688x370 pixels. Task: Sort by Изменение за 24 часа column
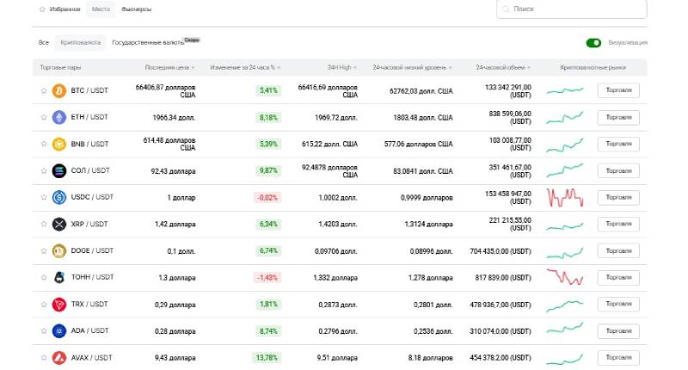click(x=248, y=67)
